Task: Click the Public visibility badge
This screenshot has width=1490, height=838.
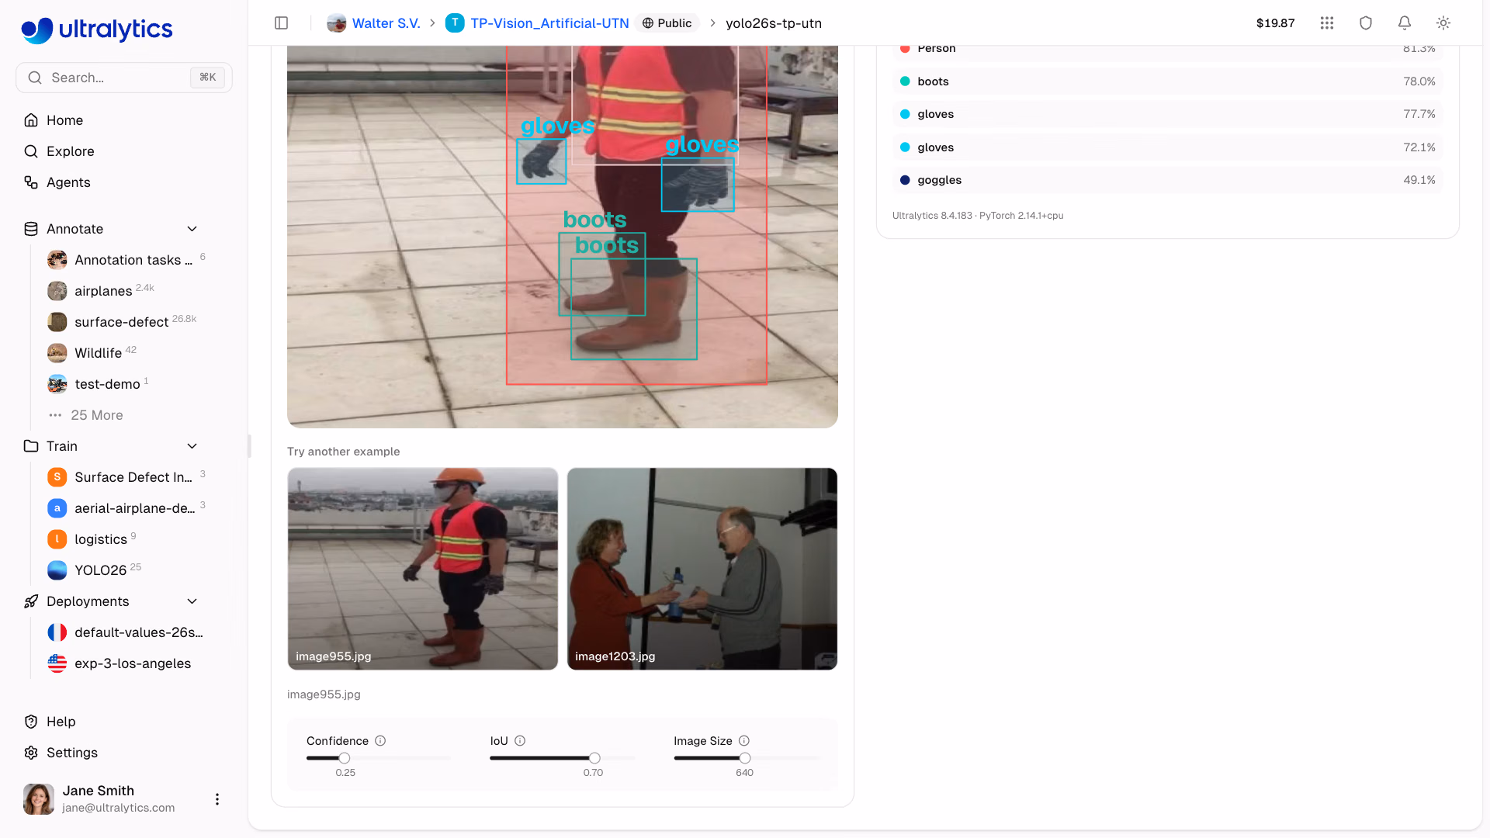Action: click(667, 23)
